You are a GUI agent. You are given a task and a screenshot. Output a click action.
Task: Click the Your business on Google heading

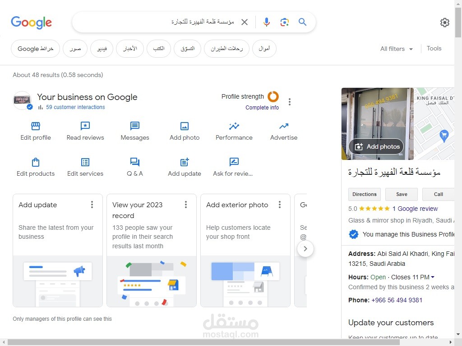pos(87,97)
